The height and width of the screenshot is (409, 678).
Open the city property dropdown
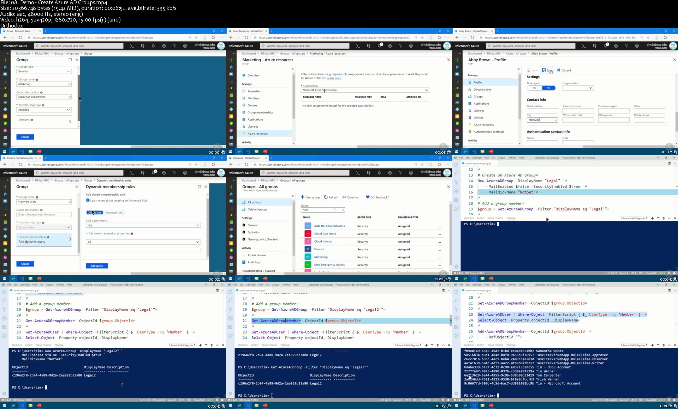[x=143, y=225]
